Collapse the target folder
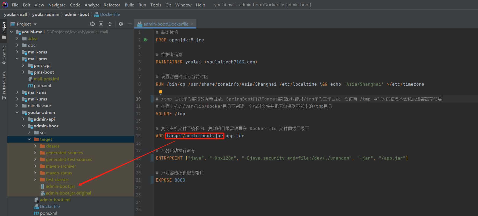This screenshot has width=478, height=216. pos(29,139)
